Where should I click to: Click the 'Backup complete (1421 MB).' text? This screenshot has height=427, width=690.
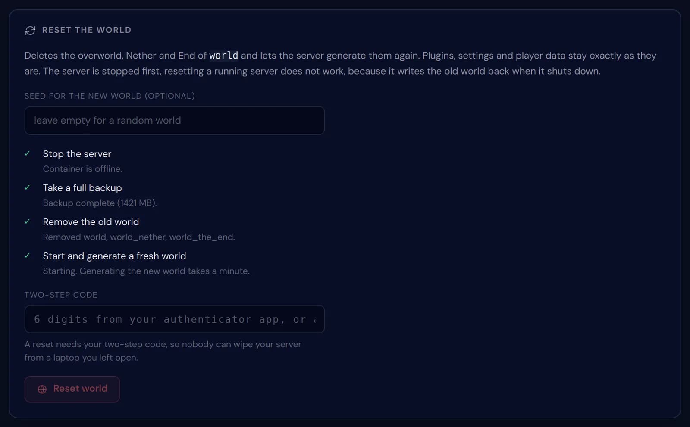point(100,203)
